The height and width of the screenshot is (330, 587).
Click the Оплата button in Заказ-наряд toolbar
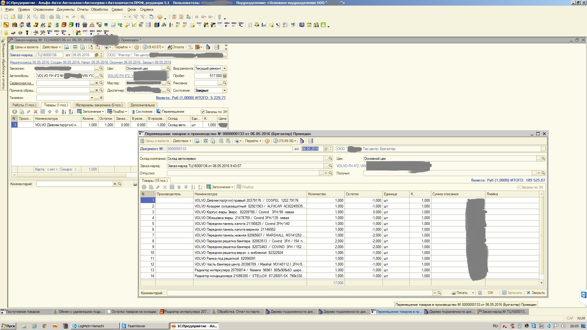pos(175,47)
